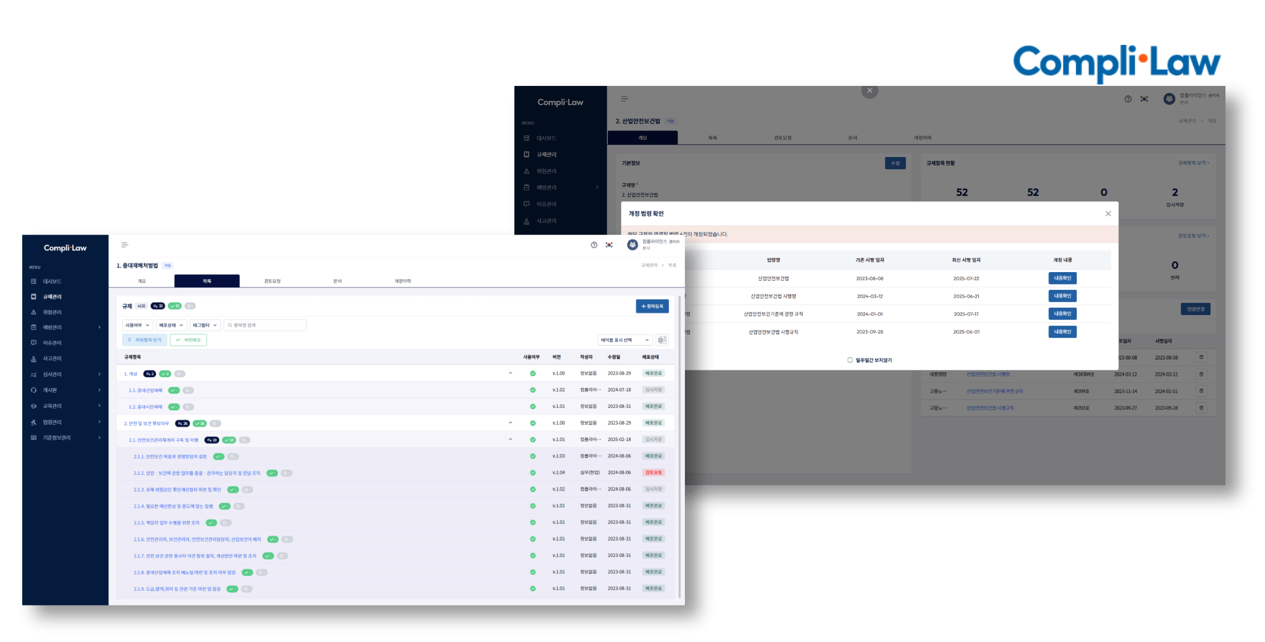The width and height of the screenshot is (1265, 642).
Task: Click the Excel export icon beside 테이블 표시 선택
Action: click(x=662, y=340)
